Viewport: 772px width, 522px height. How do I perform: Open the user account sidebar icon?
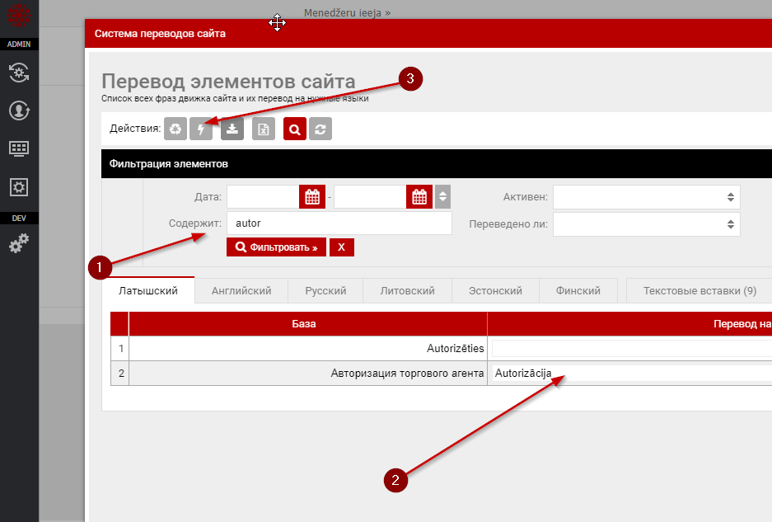pos(19,111)
